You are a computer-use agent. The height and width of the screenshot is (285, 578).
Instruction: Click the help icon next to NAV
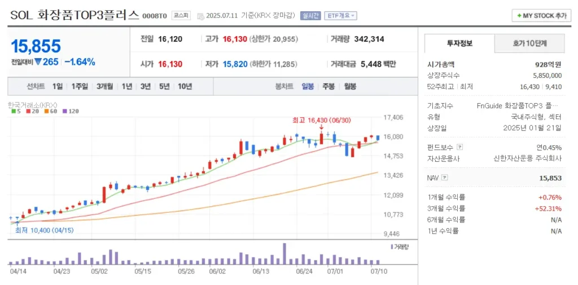pos(445,177)
